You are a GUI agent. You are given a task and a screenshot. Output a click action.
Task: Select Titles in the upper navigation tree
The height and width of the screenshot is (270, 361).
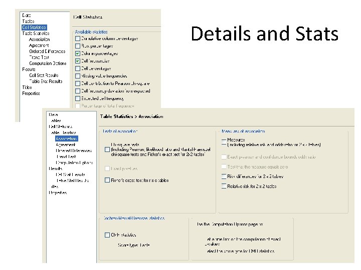coord(27,87)
